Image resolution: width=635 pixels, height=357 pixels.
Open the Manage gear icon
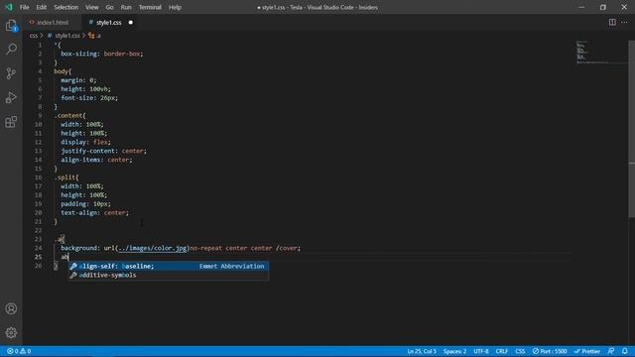coord(11,333)
